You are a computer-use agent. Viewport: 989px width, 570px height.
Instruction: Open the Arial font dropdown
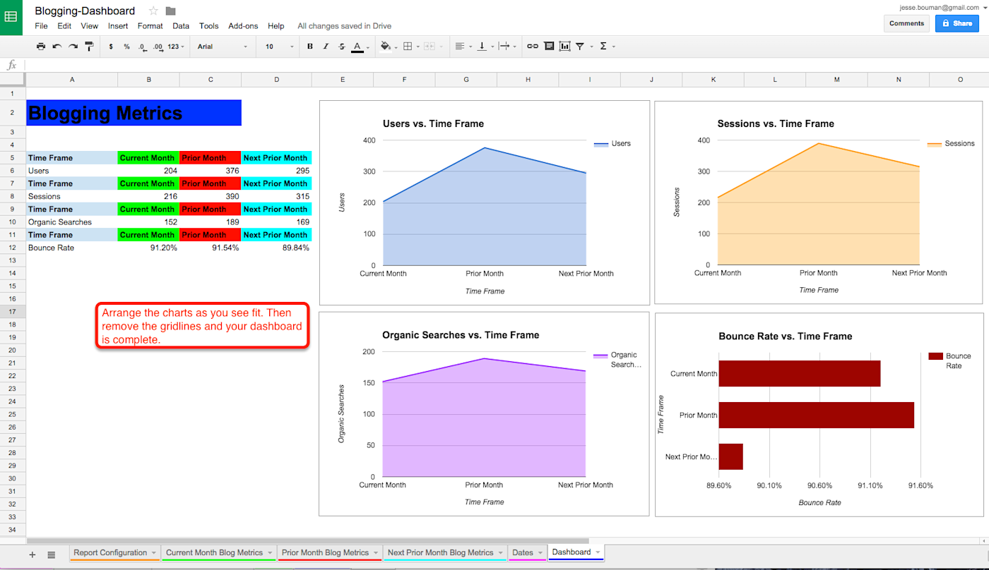pos(223,47)
